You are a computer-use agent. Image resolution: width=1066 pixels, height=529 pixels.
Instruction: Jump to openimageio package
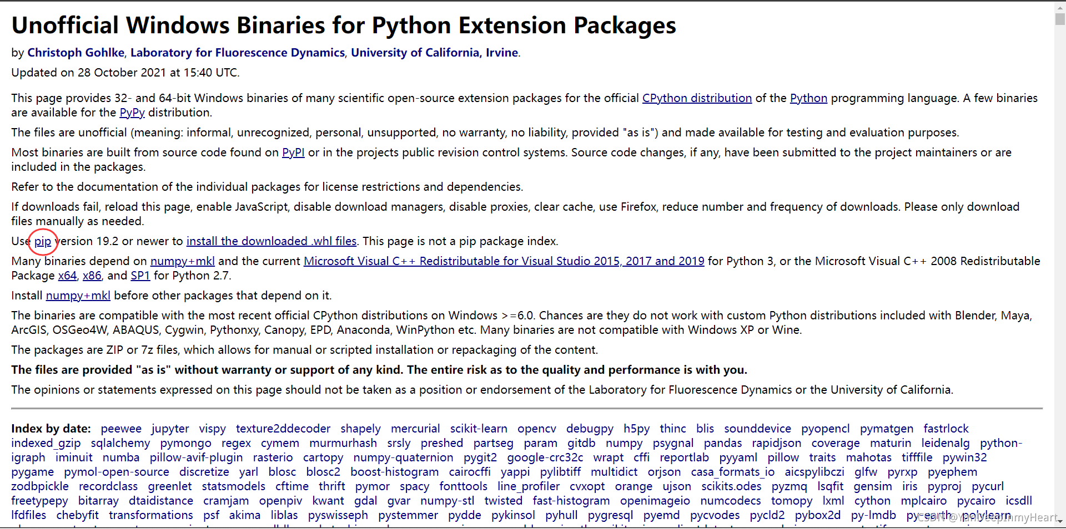pyautogui.click(x=655, y=501)
